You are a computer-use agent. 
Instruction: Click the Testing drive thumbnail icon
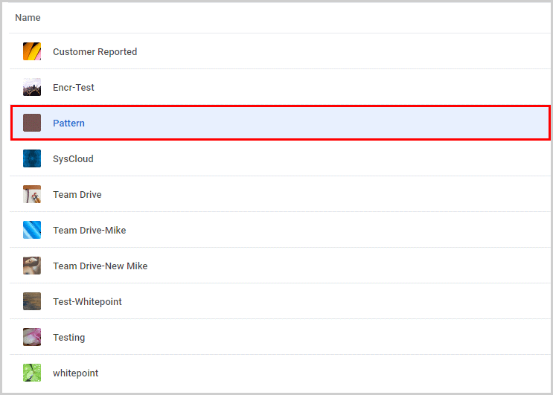32,337
